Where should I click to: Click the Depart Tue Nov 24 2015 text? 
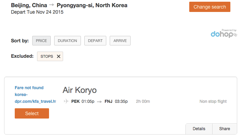[37, 12]
